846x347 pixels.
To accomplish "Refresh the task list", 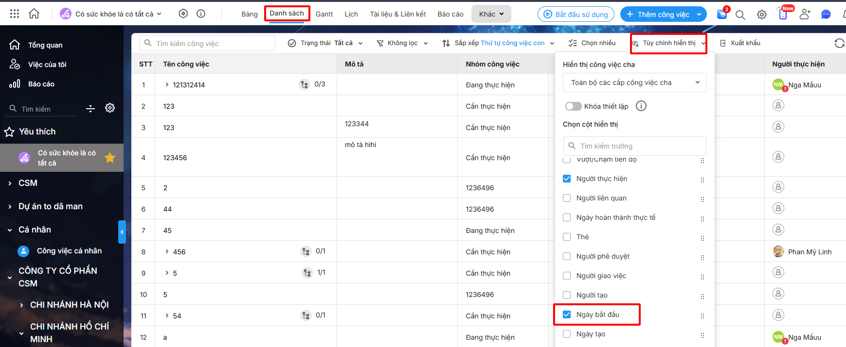I will click(x=840, y=43).
